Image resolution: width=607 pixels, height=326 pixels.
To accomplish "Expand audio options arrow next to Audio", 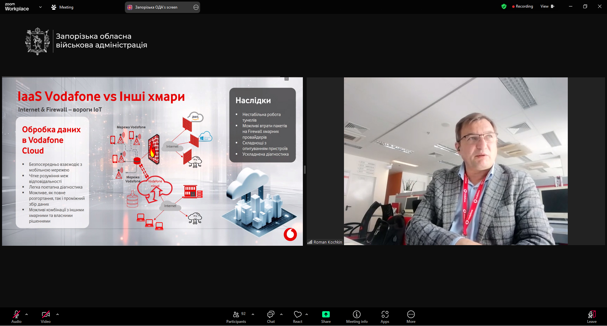I will point(27,314).
